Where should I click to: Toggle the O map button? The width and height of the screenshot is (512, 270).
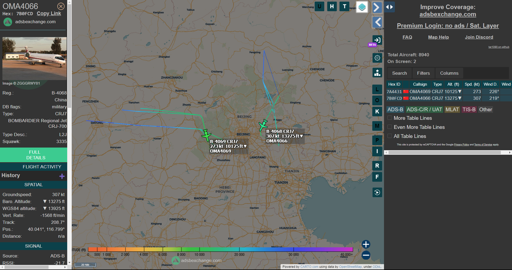[377, 100]
